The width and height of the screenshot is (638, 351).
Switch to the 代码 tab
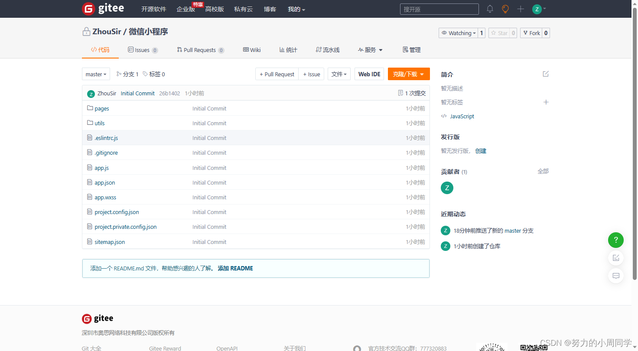(x=100, y=50)
